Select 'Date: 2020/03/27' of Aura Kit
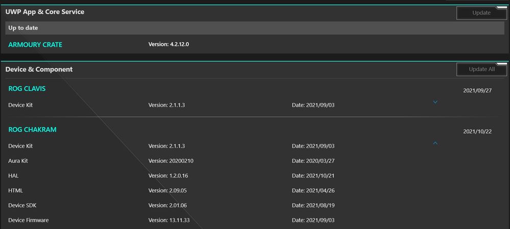This screenshot has width=510, height=229. (313, 161)
